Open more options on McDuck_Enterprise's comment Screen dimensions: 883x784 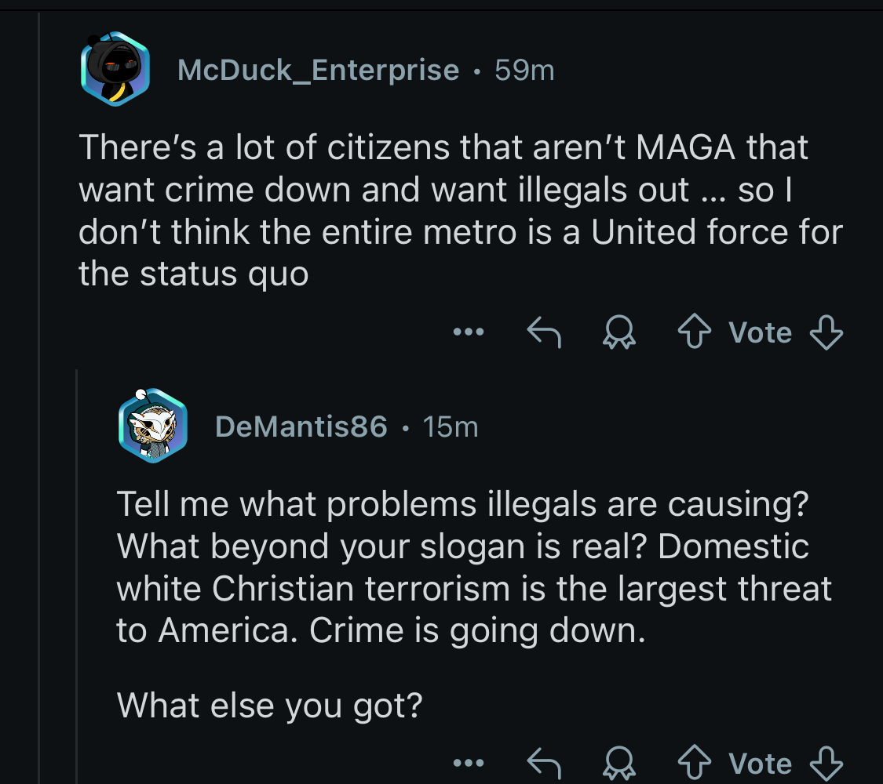469,333
